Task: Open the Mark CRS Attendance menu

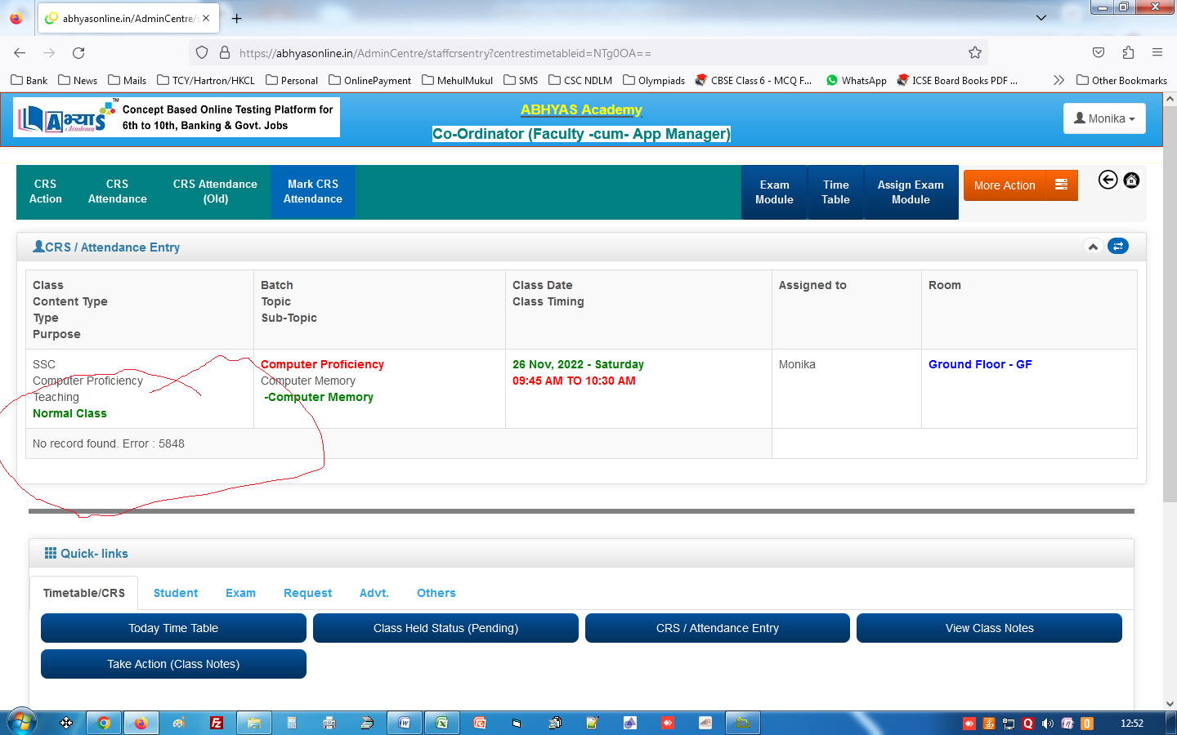Action: tap(312, 192)
